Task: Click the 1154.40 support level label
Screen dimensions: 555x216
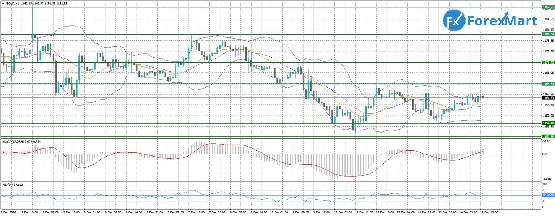Action: point(548,123)
